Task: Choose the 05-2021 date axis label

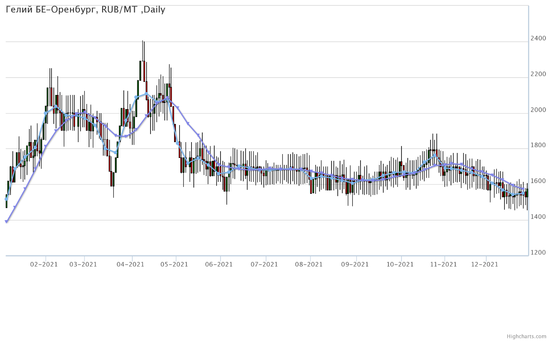Action: coord(174,265)
